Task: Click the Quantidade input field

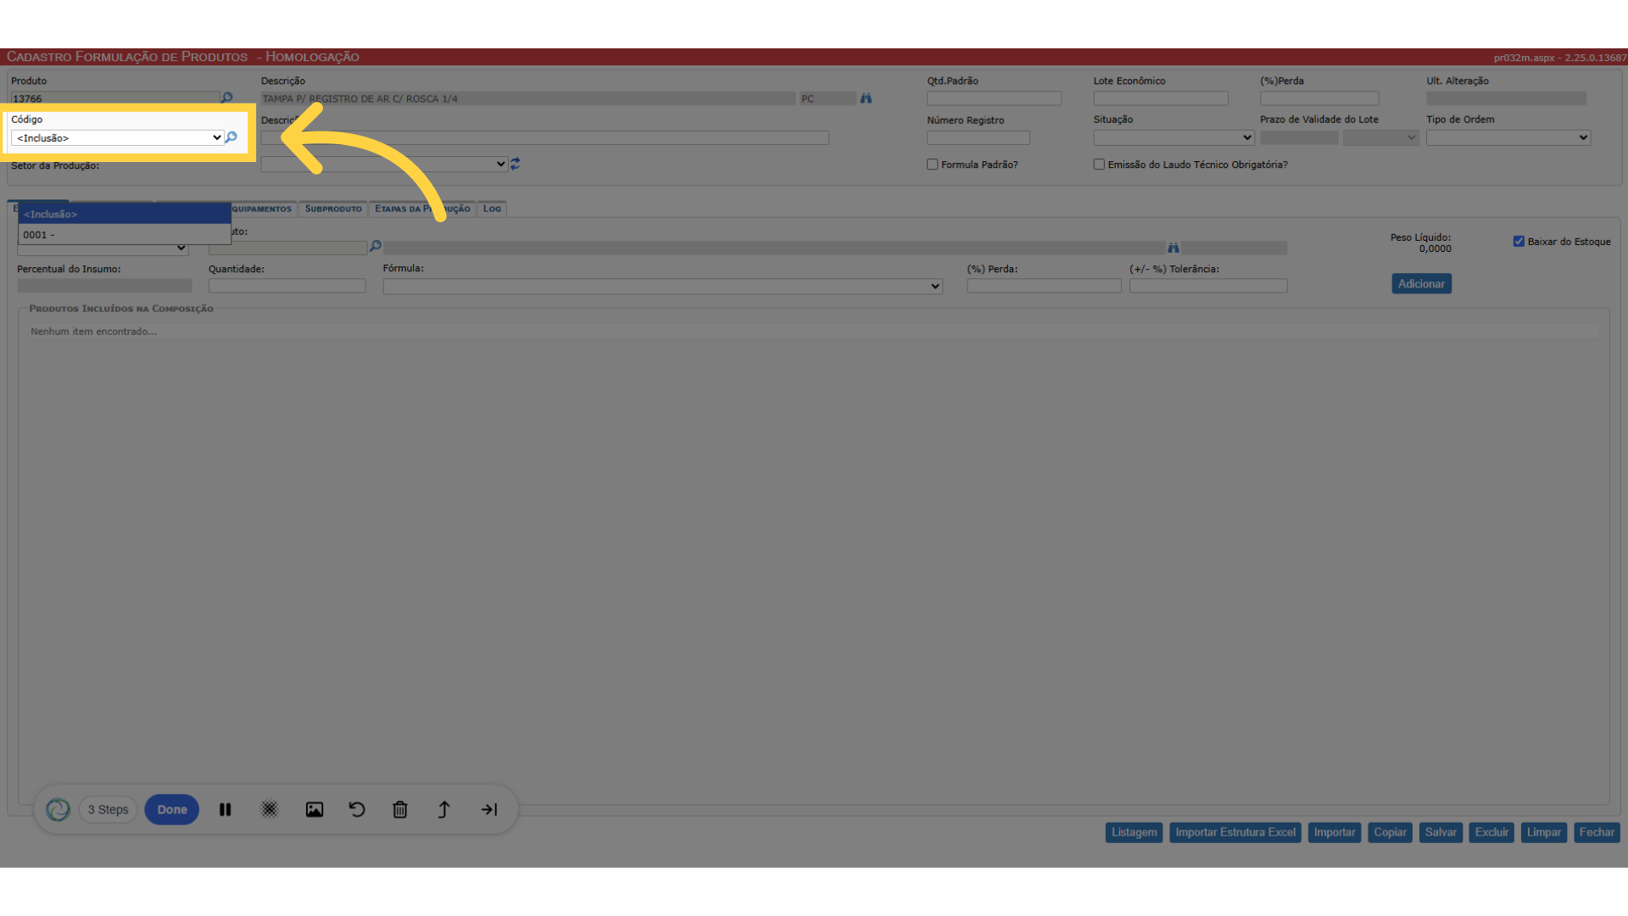Action: coord(287,287)
